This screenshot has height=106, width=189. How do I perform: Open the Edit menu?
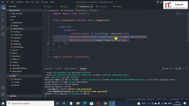click(12, 2)
